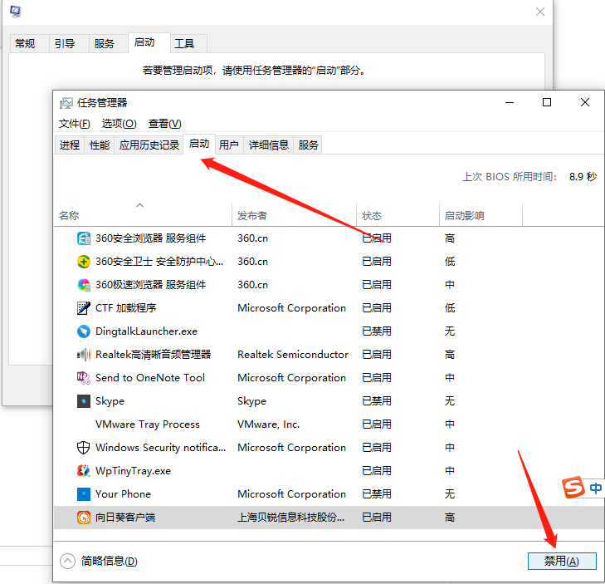Select the VMware Tray Process row
This screenshot has height=584, width=605.
click(329, 425)
